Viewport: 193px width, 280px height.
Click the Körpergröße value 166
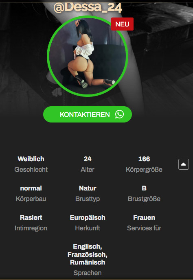(x=144, y=159)
